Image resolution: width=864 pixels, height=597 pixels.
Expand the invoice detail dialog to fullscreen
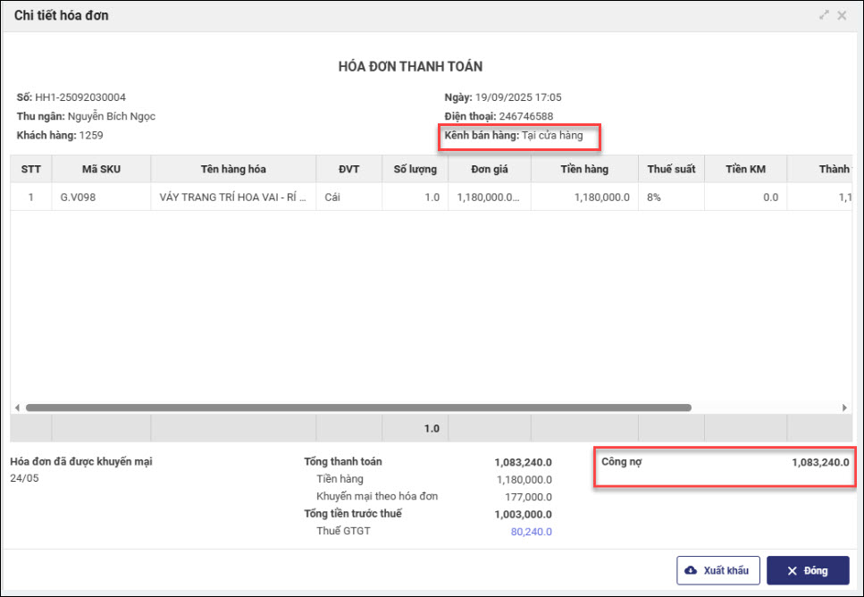tap(824, 16)
